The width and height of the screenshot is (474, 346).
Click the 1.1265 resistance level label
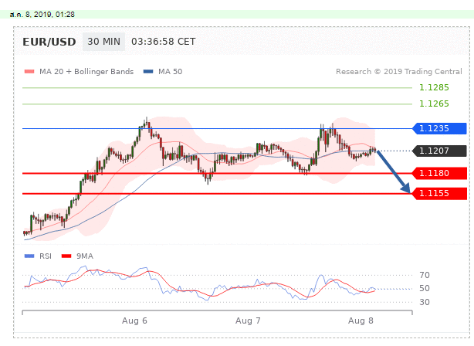[x=434, y=103]
